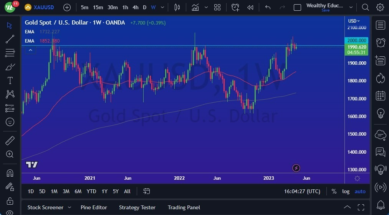Open the data window panel
The width and height of the screenshot is (389, 215).
click(x=380, y=60)
